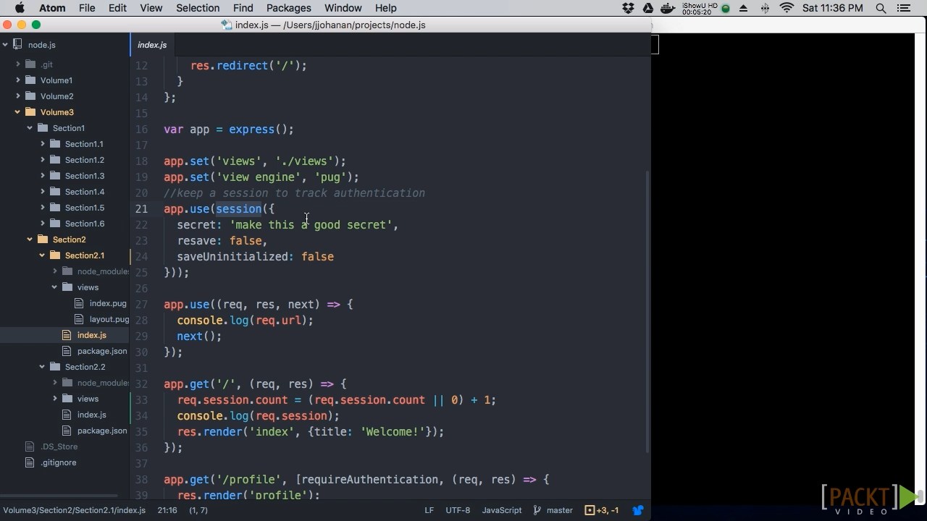Image resolution: width=927 pixels, height=521 pixels.
Task: Expand the views folder under Section2.2
Action: pos(55,399)
